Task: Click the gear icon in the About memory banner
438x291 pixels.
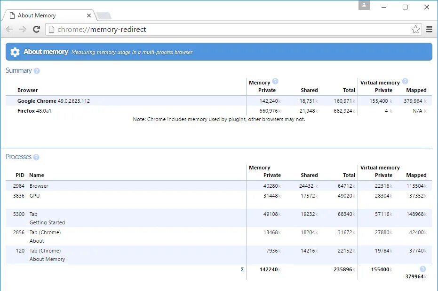Action: (15, 52)
